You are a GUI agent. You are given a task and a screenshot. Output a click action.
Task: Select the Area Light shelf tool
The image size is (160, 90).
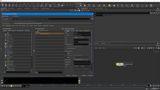pos(89,6)
